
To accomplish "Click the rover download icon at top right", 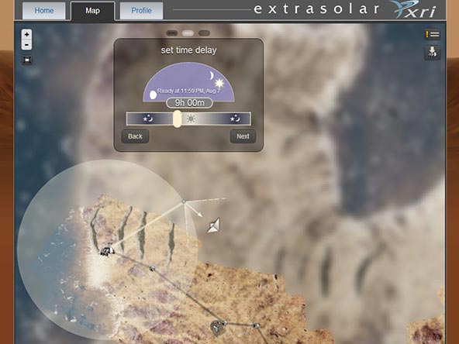I will 433,53.
